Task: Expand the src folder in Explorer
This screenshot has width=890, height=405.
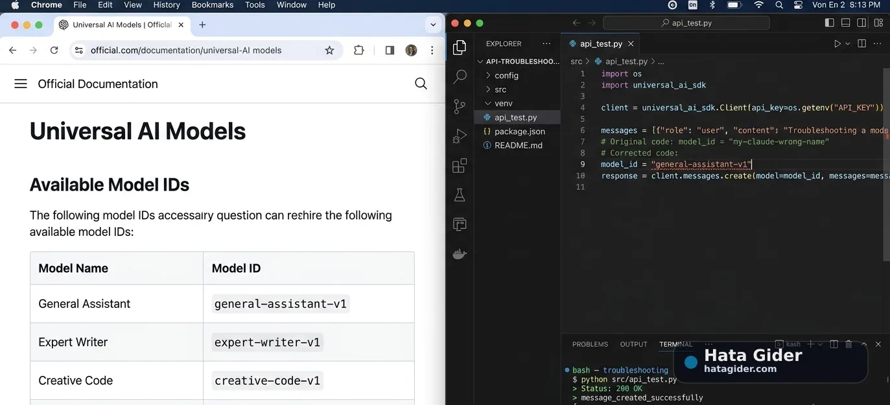Action: point(517,89)
